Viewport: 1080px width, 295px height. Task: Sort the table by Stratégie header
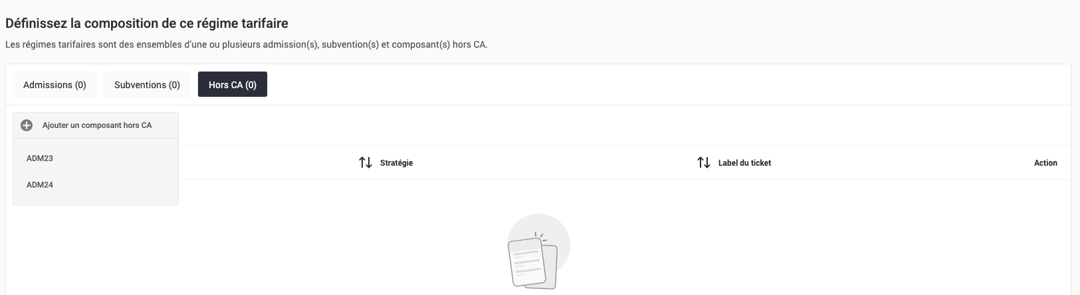[x=396, y=163]
